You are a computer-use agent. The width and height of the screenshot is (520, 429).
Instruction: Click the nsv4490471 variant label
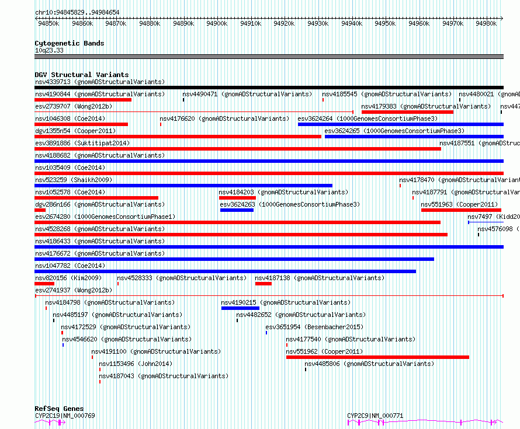tap(247, 94)
